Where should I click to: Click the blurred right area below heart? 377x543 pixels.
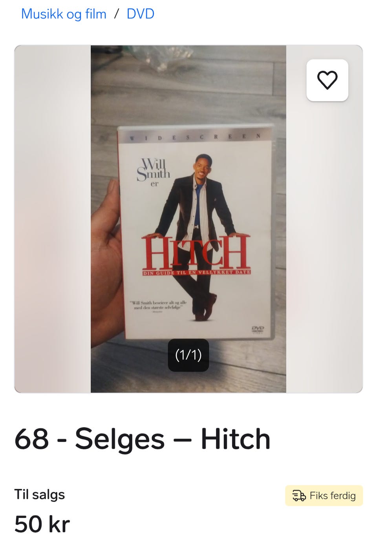[324, 247]
